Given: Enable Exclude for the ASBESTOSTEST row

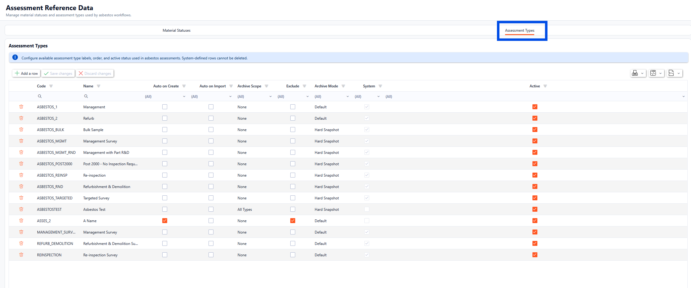Looking at the screenshot, I should [x=293, y=209].
